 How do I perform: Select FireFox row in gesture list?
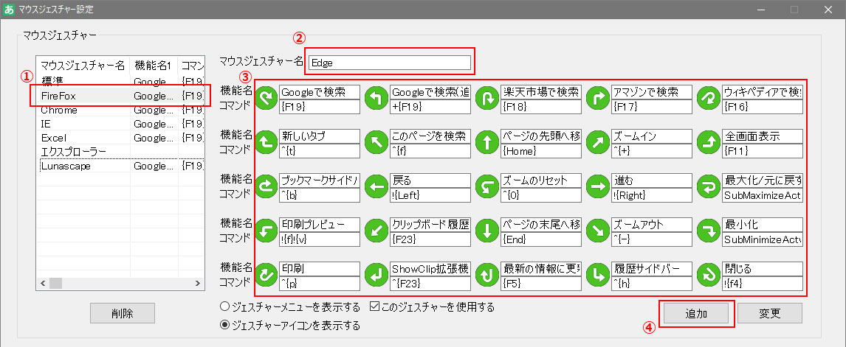120,96
